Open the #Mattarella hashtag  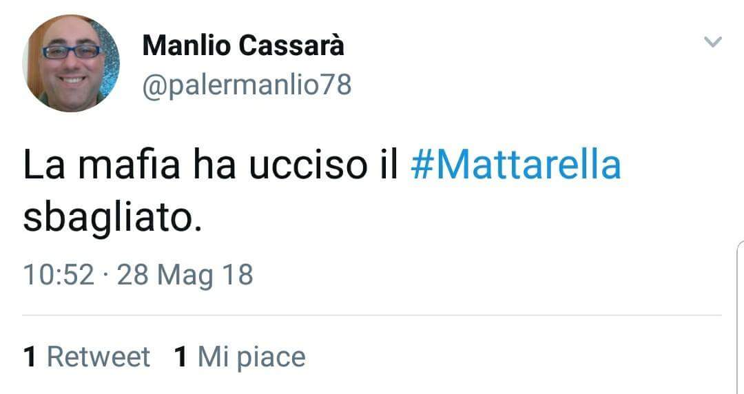click(x=515, y=167)
